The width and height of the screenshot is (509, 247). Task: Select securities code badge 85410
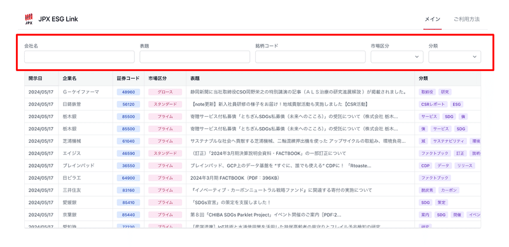coord(129,203)
